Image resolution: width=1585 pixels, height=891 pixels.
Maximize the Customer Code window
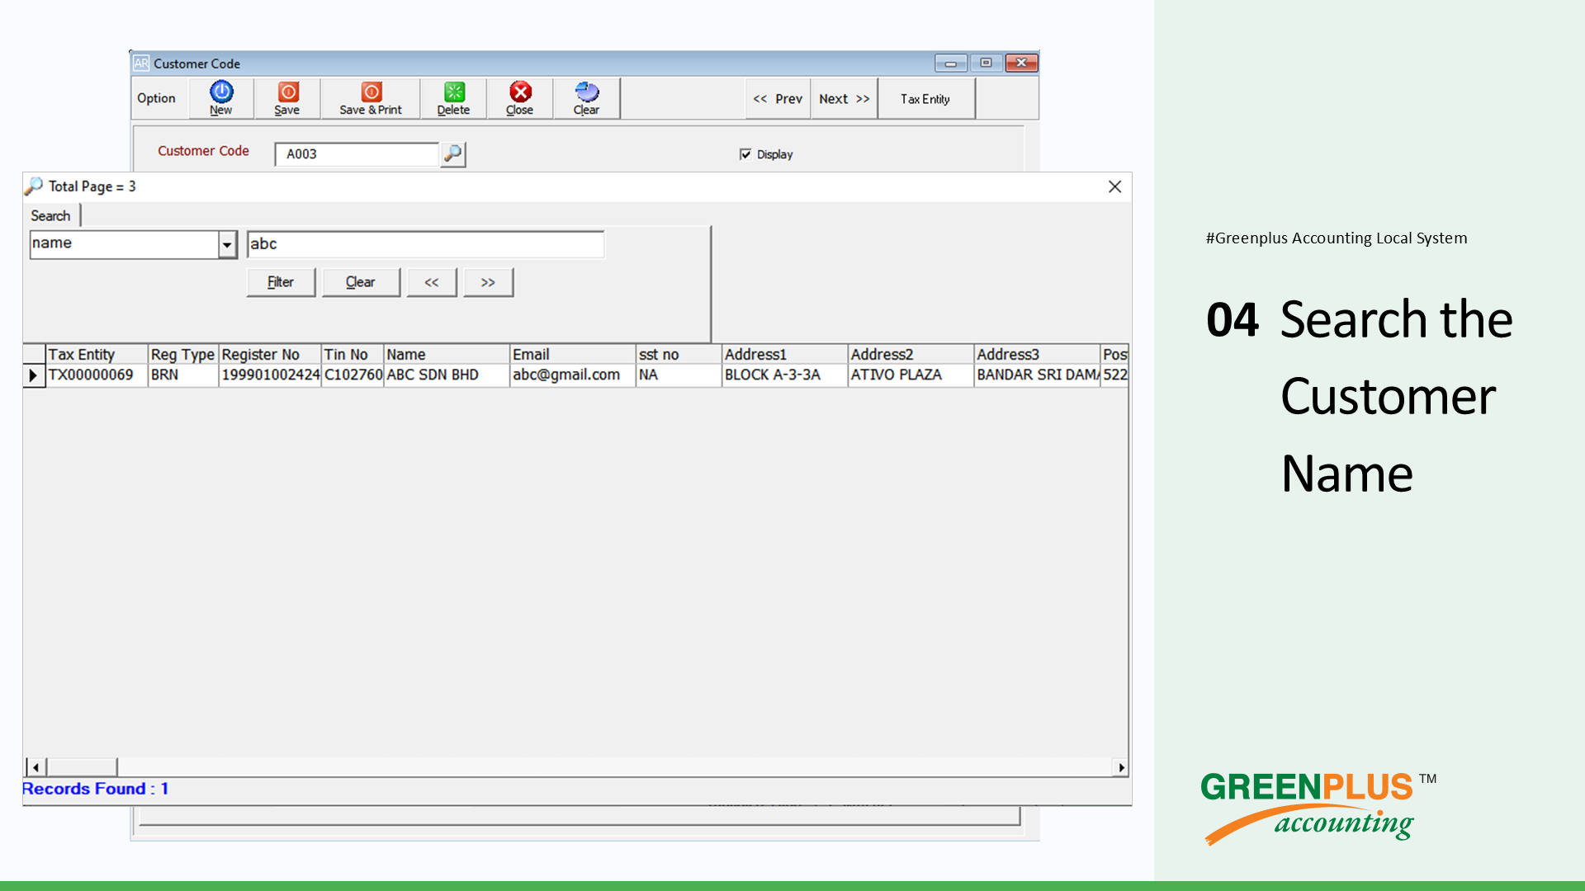[x=986, y=64]
